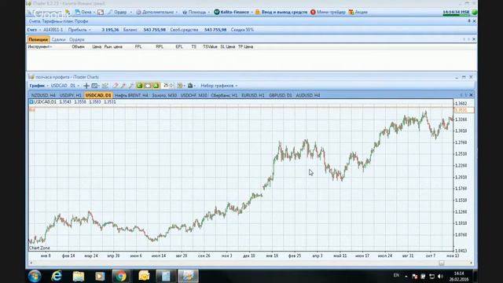Click the chart scrollbar left arrow

click(x=31, y=263)
